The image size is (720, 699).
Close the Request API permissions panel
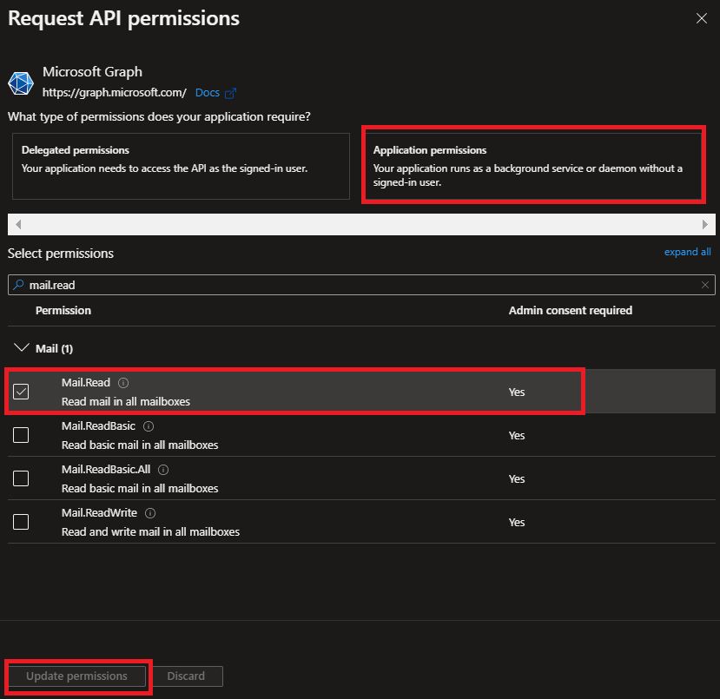point(701,19)
